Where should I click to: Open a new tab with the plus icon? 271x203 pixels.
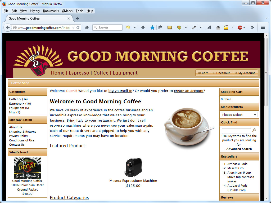click(77, 19)
